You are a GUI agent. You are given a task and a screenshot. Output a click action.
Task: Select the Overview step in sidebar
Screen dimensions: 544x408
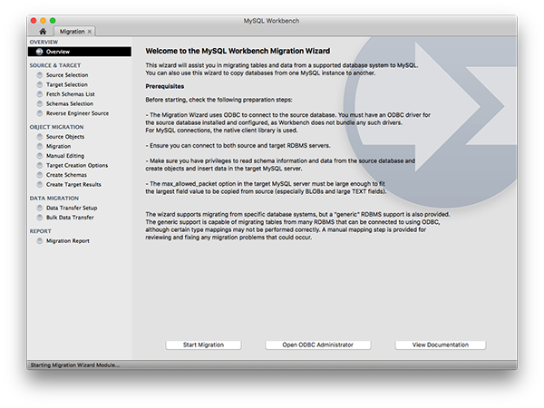[x=80, y=52]
